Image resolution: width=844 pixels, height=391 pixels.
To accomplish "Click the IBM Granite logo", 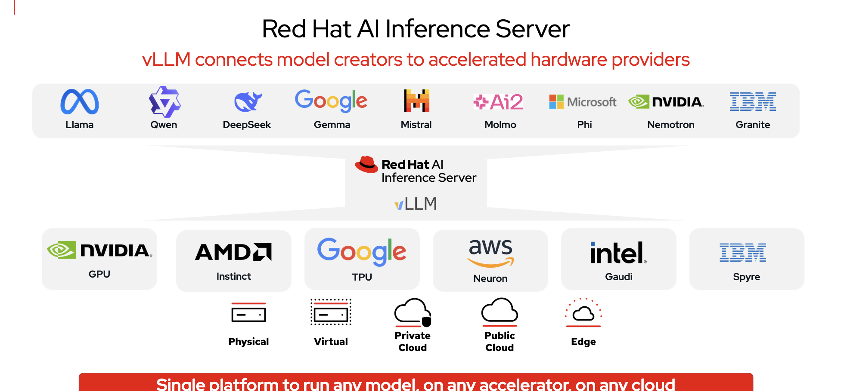I will [753, 102].
